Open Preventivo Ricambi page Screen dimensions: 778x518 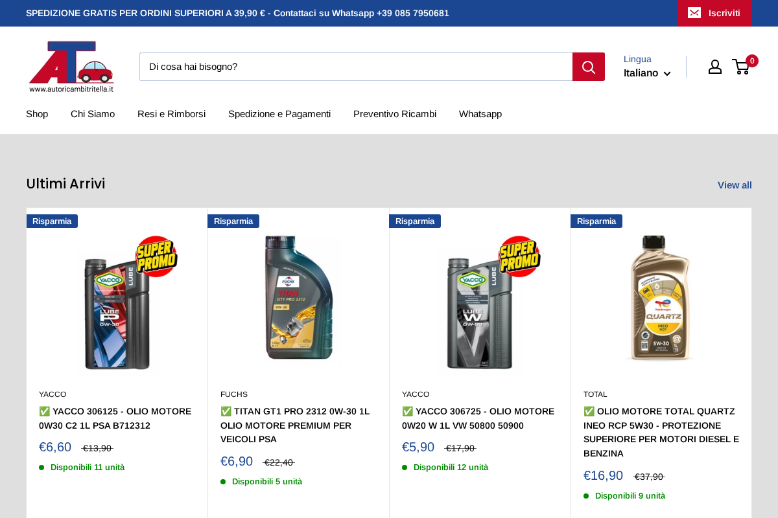coord(395,114)
